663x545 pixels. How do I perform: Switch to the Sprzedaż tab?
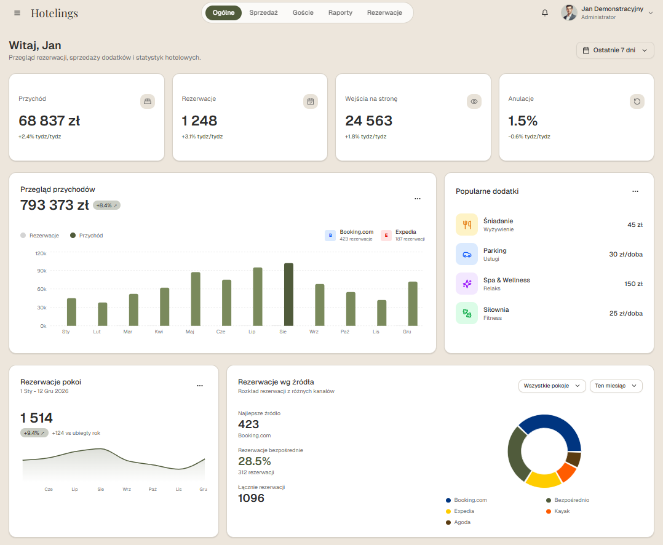(263, 13)
